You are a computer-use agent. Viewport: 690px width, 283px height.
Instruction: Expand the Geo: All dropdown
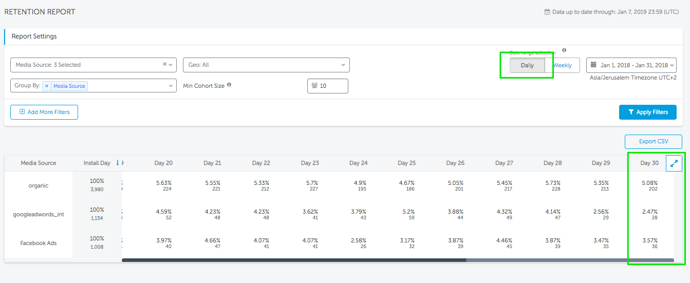pyautogui.click(x=266, y=65)
